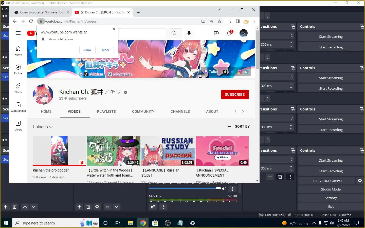Open the OBS File menu
This screenshot has width=365, height=228.
pos(5,9)
